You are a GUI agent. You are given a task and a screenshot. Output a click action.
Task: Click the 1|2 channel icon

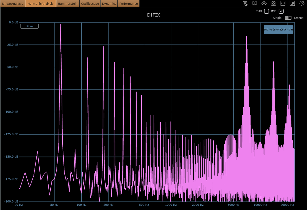(x=283, y=3)
